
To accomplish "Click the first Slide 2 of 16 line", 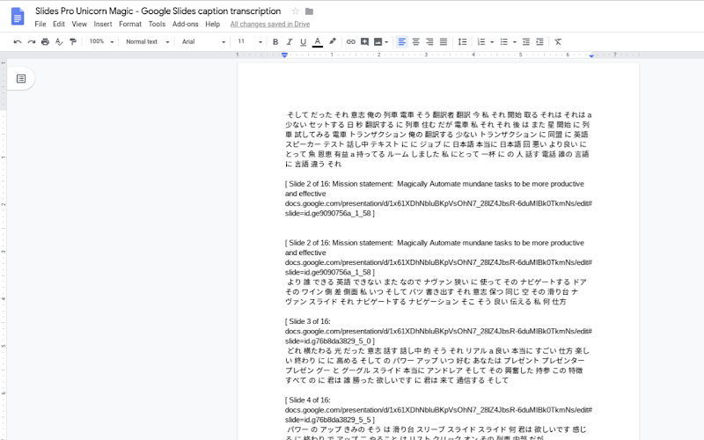I will point(434,184).
